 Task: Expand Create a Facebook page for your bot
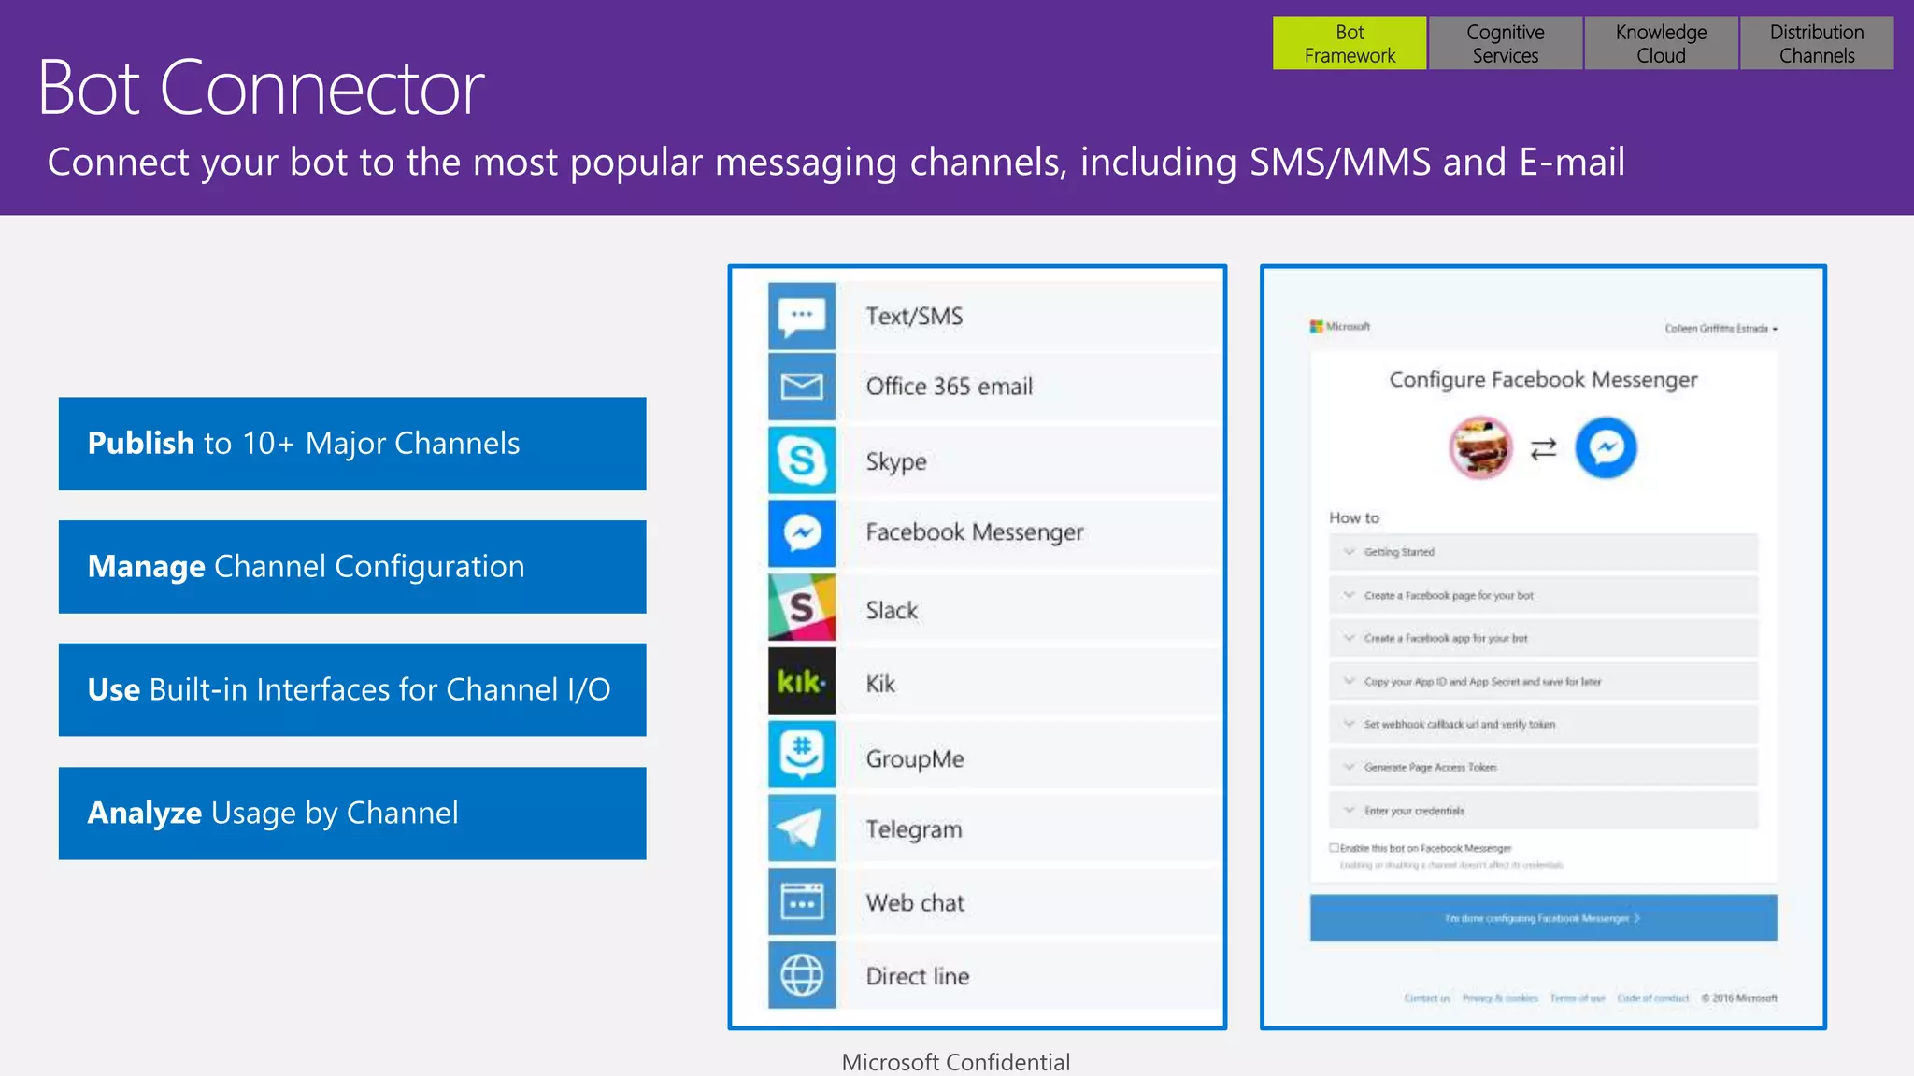(1543, 595)
